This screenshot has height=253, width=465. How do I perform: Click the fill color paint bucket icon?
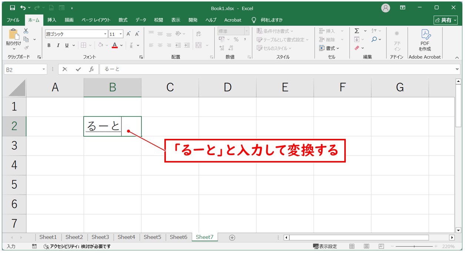point(100,45)
